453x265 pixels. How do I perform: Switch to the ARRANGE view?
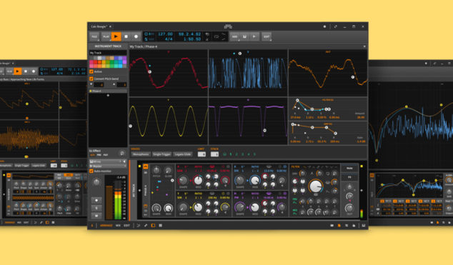tap(106, 226)
